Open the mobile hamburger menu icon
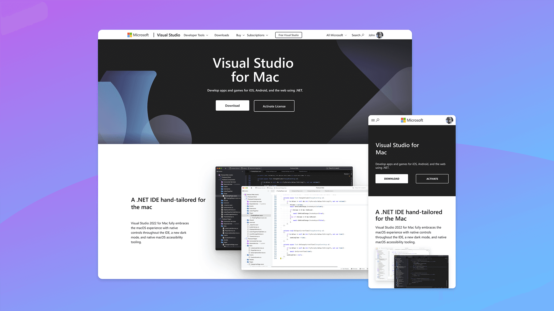554x311 pixels. click(x=373, y=120)
